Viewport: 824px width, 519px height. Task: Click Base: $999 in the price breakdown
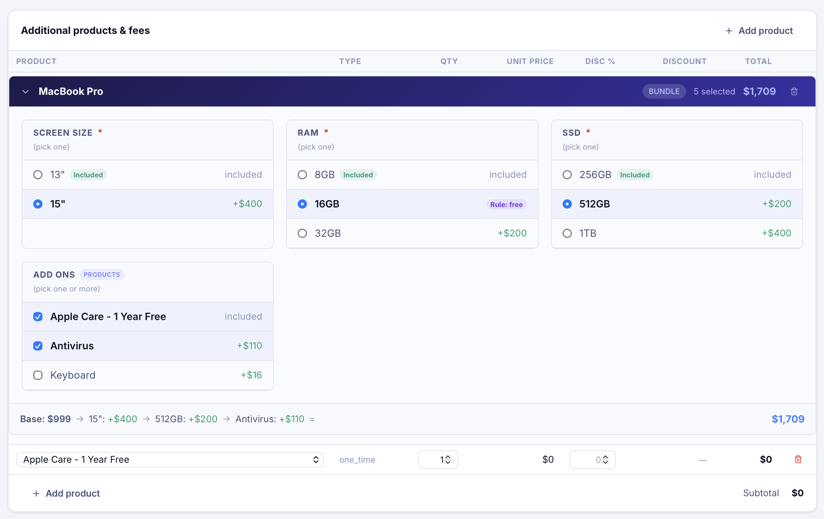(46, 419)
